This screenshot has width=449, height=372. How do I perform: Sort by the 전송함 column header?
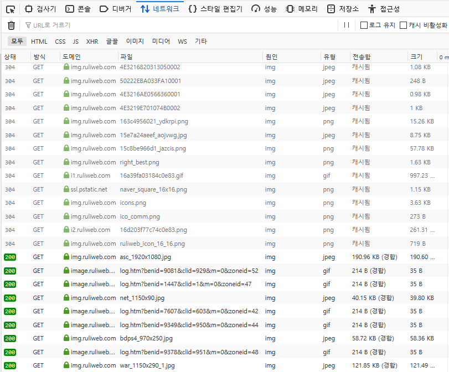[362, 56]
